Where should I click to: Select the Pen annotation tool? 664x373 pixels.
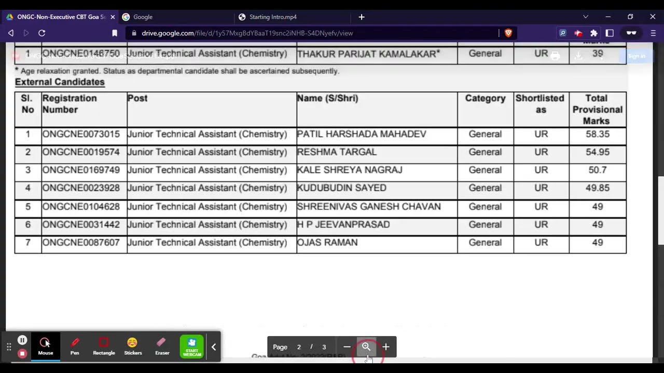pos(75,346)
